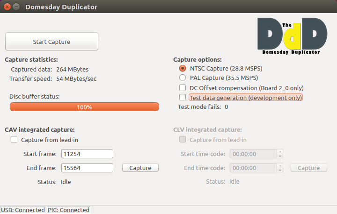The width and height of the screenshot is (337, 214).
Task: Select PAL Capture (35.5 MSPS) radio button
Action: click(x=183, y=78)
